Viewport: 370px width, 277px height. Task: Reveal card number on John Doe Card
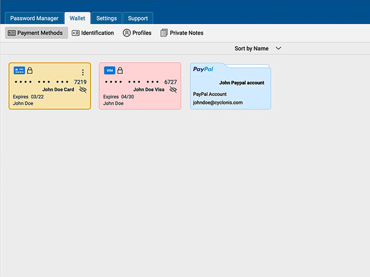click(82, 90)
